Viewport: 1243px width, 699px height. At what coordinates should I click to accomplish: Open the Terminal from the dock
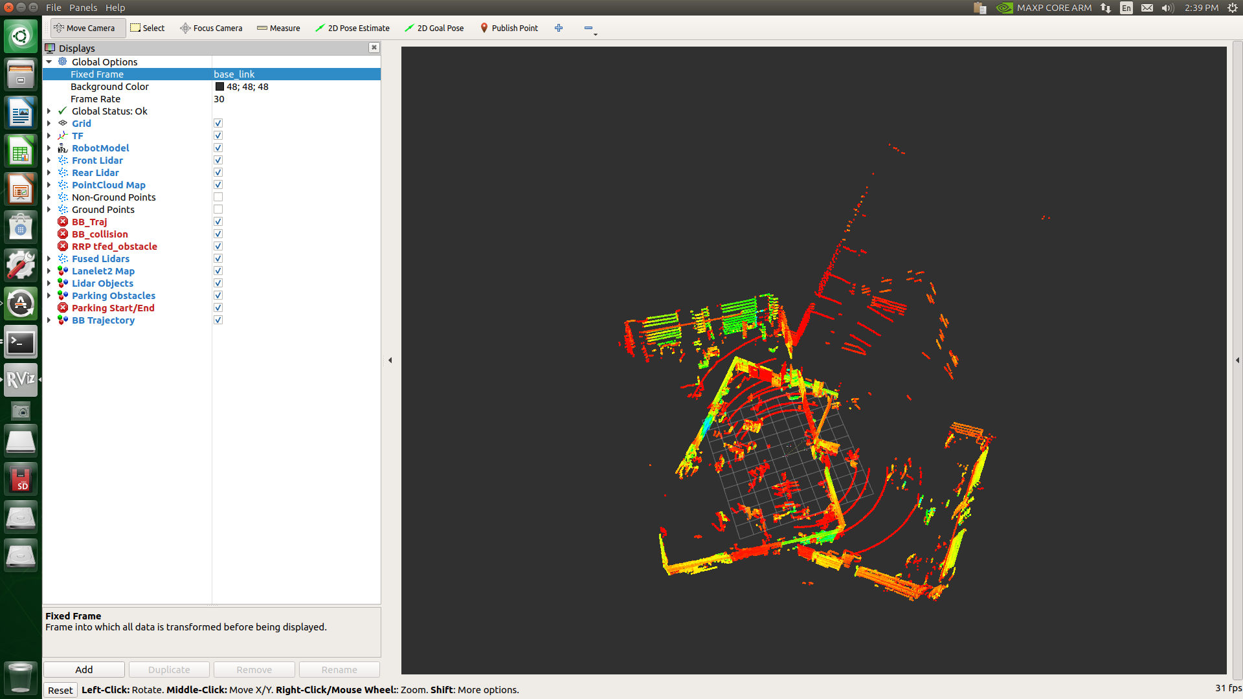(x=21, y=342)
